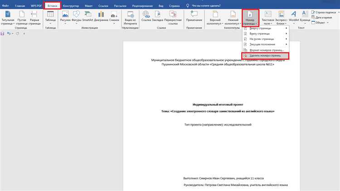Insert a Ссылка hyperlink

click(x=146, y=16)
